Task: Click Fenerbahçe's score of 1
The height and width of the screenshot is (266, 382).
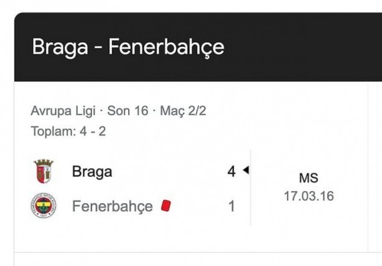Action: coord(231,206)
